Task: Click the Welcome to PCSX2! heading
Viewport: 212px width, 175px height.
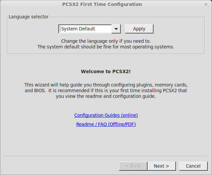Action: 106,71
